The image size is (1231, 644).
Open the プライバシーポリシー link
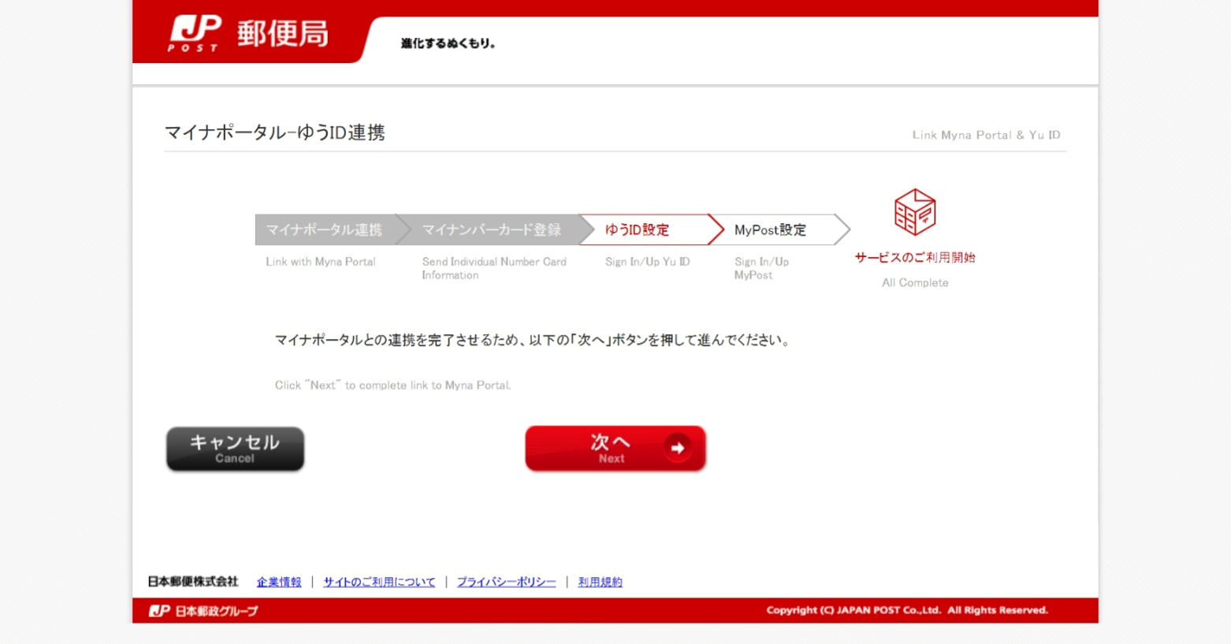pyautogui.click(x=506, y=582)
